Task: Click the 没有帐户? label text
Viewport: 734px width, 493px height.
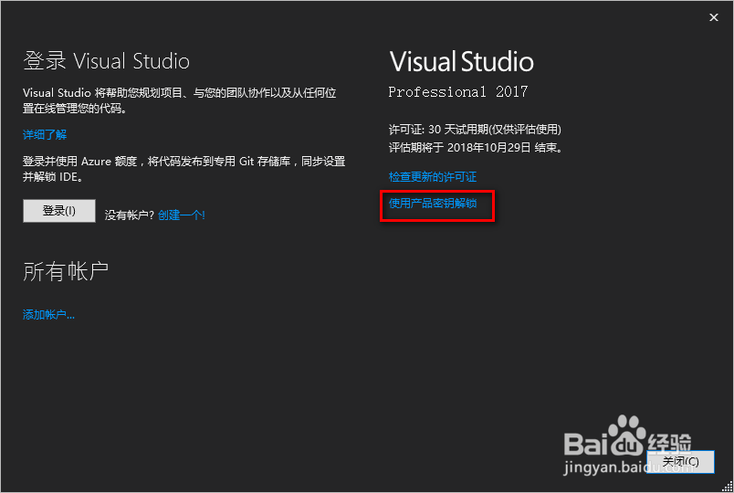Action: coord(130,215)
